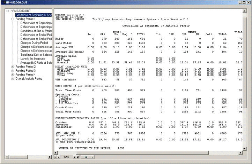The height and width of the screenshot is (164, 252).
Task: Select Funding Period 3 label
Action: pyautogui.click(x=25, y=71)
